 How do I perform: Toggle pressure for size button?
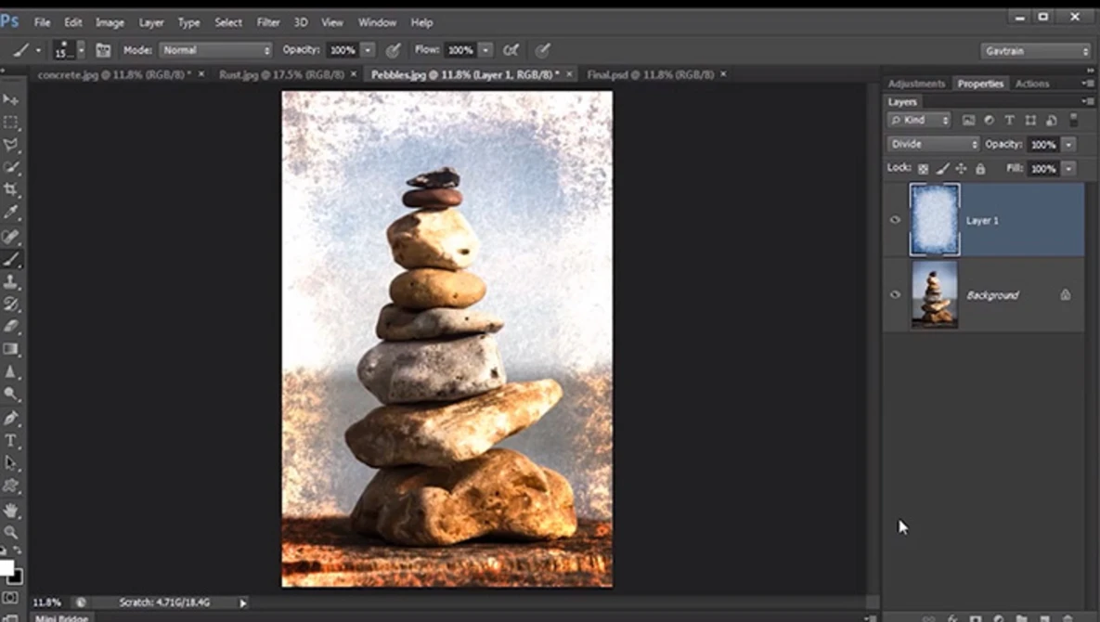pos(542,50)
